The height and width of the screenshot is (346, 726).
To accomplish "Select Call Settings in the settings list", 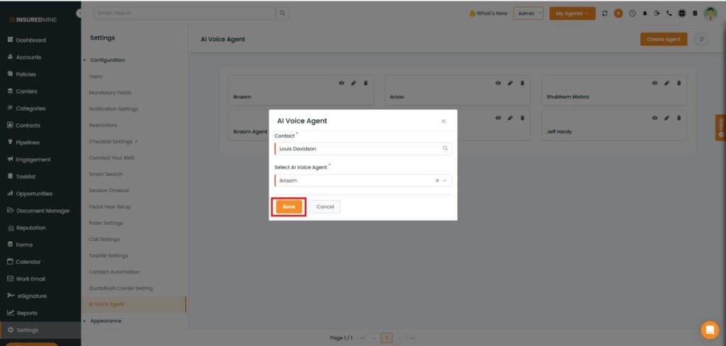I will point(104,240).
